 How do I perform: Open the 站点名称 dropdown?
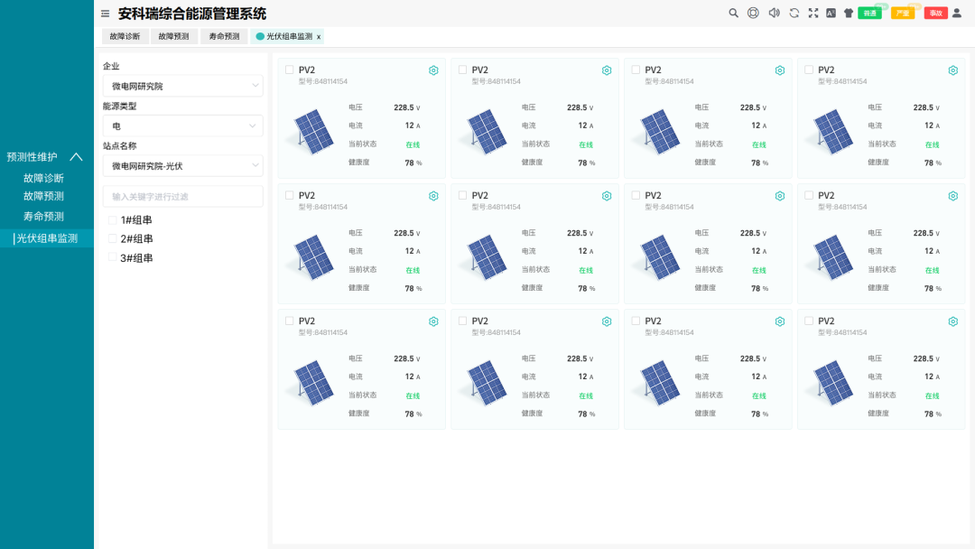182,166
